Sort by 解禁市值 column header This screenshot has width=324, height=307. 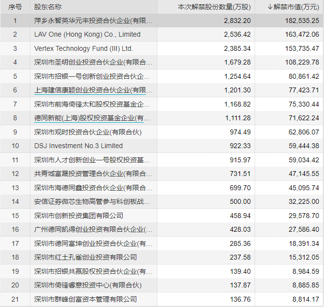[293, 7]
